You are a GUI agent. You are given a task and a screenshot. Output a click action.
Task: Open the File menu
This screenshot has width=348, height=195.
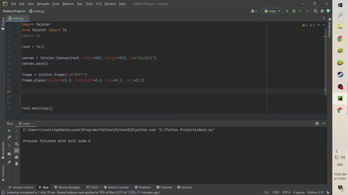point(14,4)
